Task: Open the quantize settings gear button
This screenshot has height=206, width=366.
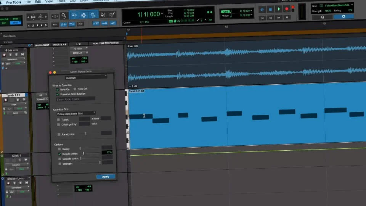Action: click(344, 16)
